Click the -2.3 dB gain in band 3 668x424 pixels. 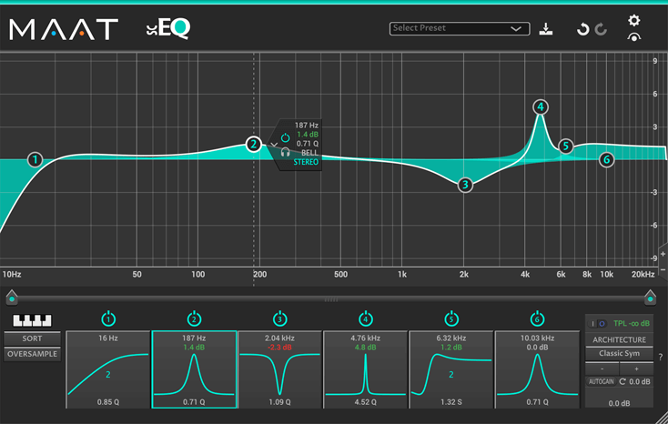[280, 348]
